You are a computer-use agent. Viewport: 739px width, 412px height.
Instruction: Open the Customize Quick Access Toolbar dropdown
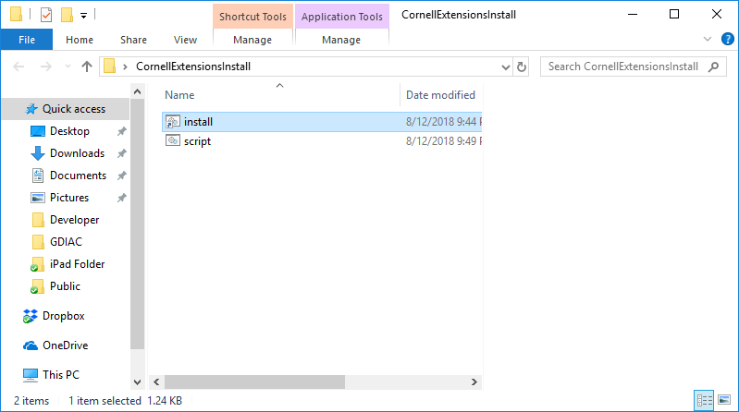tap(83, 16)
